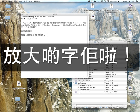Screen dimensions: 140x112
Task: Collapse the English.lproj folder disclosure triangle
Action: (74, 83)
